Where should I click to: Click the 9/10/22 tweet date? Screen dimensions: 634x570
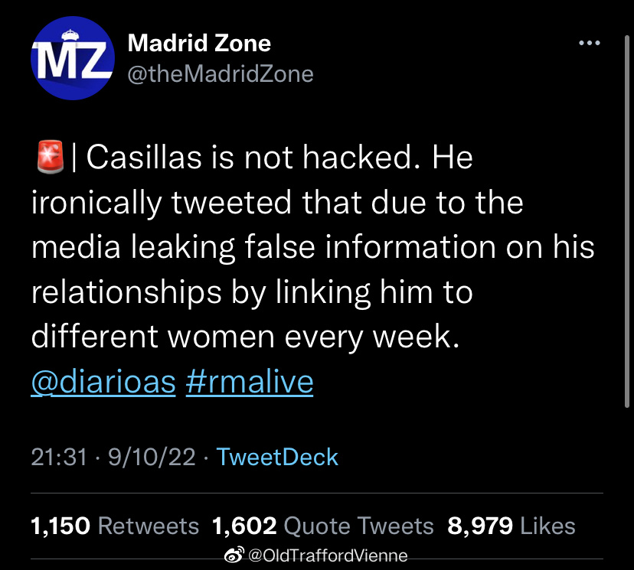click(152, 458)
